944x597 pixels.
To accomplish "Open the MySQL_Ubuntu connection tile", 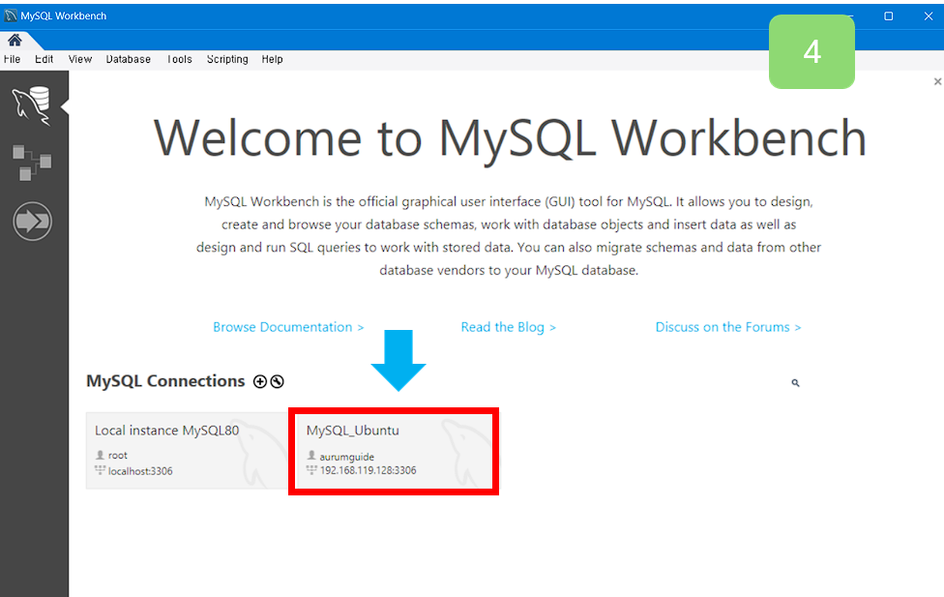I will [394, 451].
